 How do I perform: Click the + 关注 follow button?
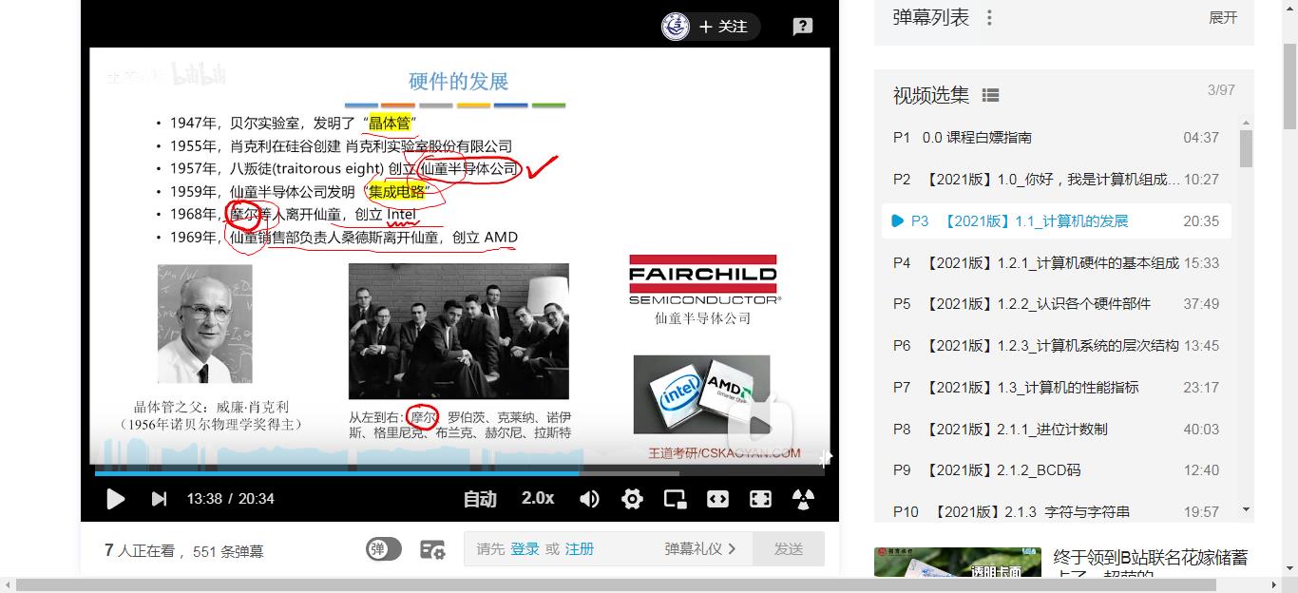(723, 27)
